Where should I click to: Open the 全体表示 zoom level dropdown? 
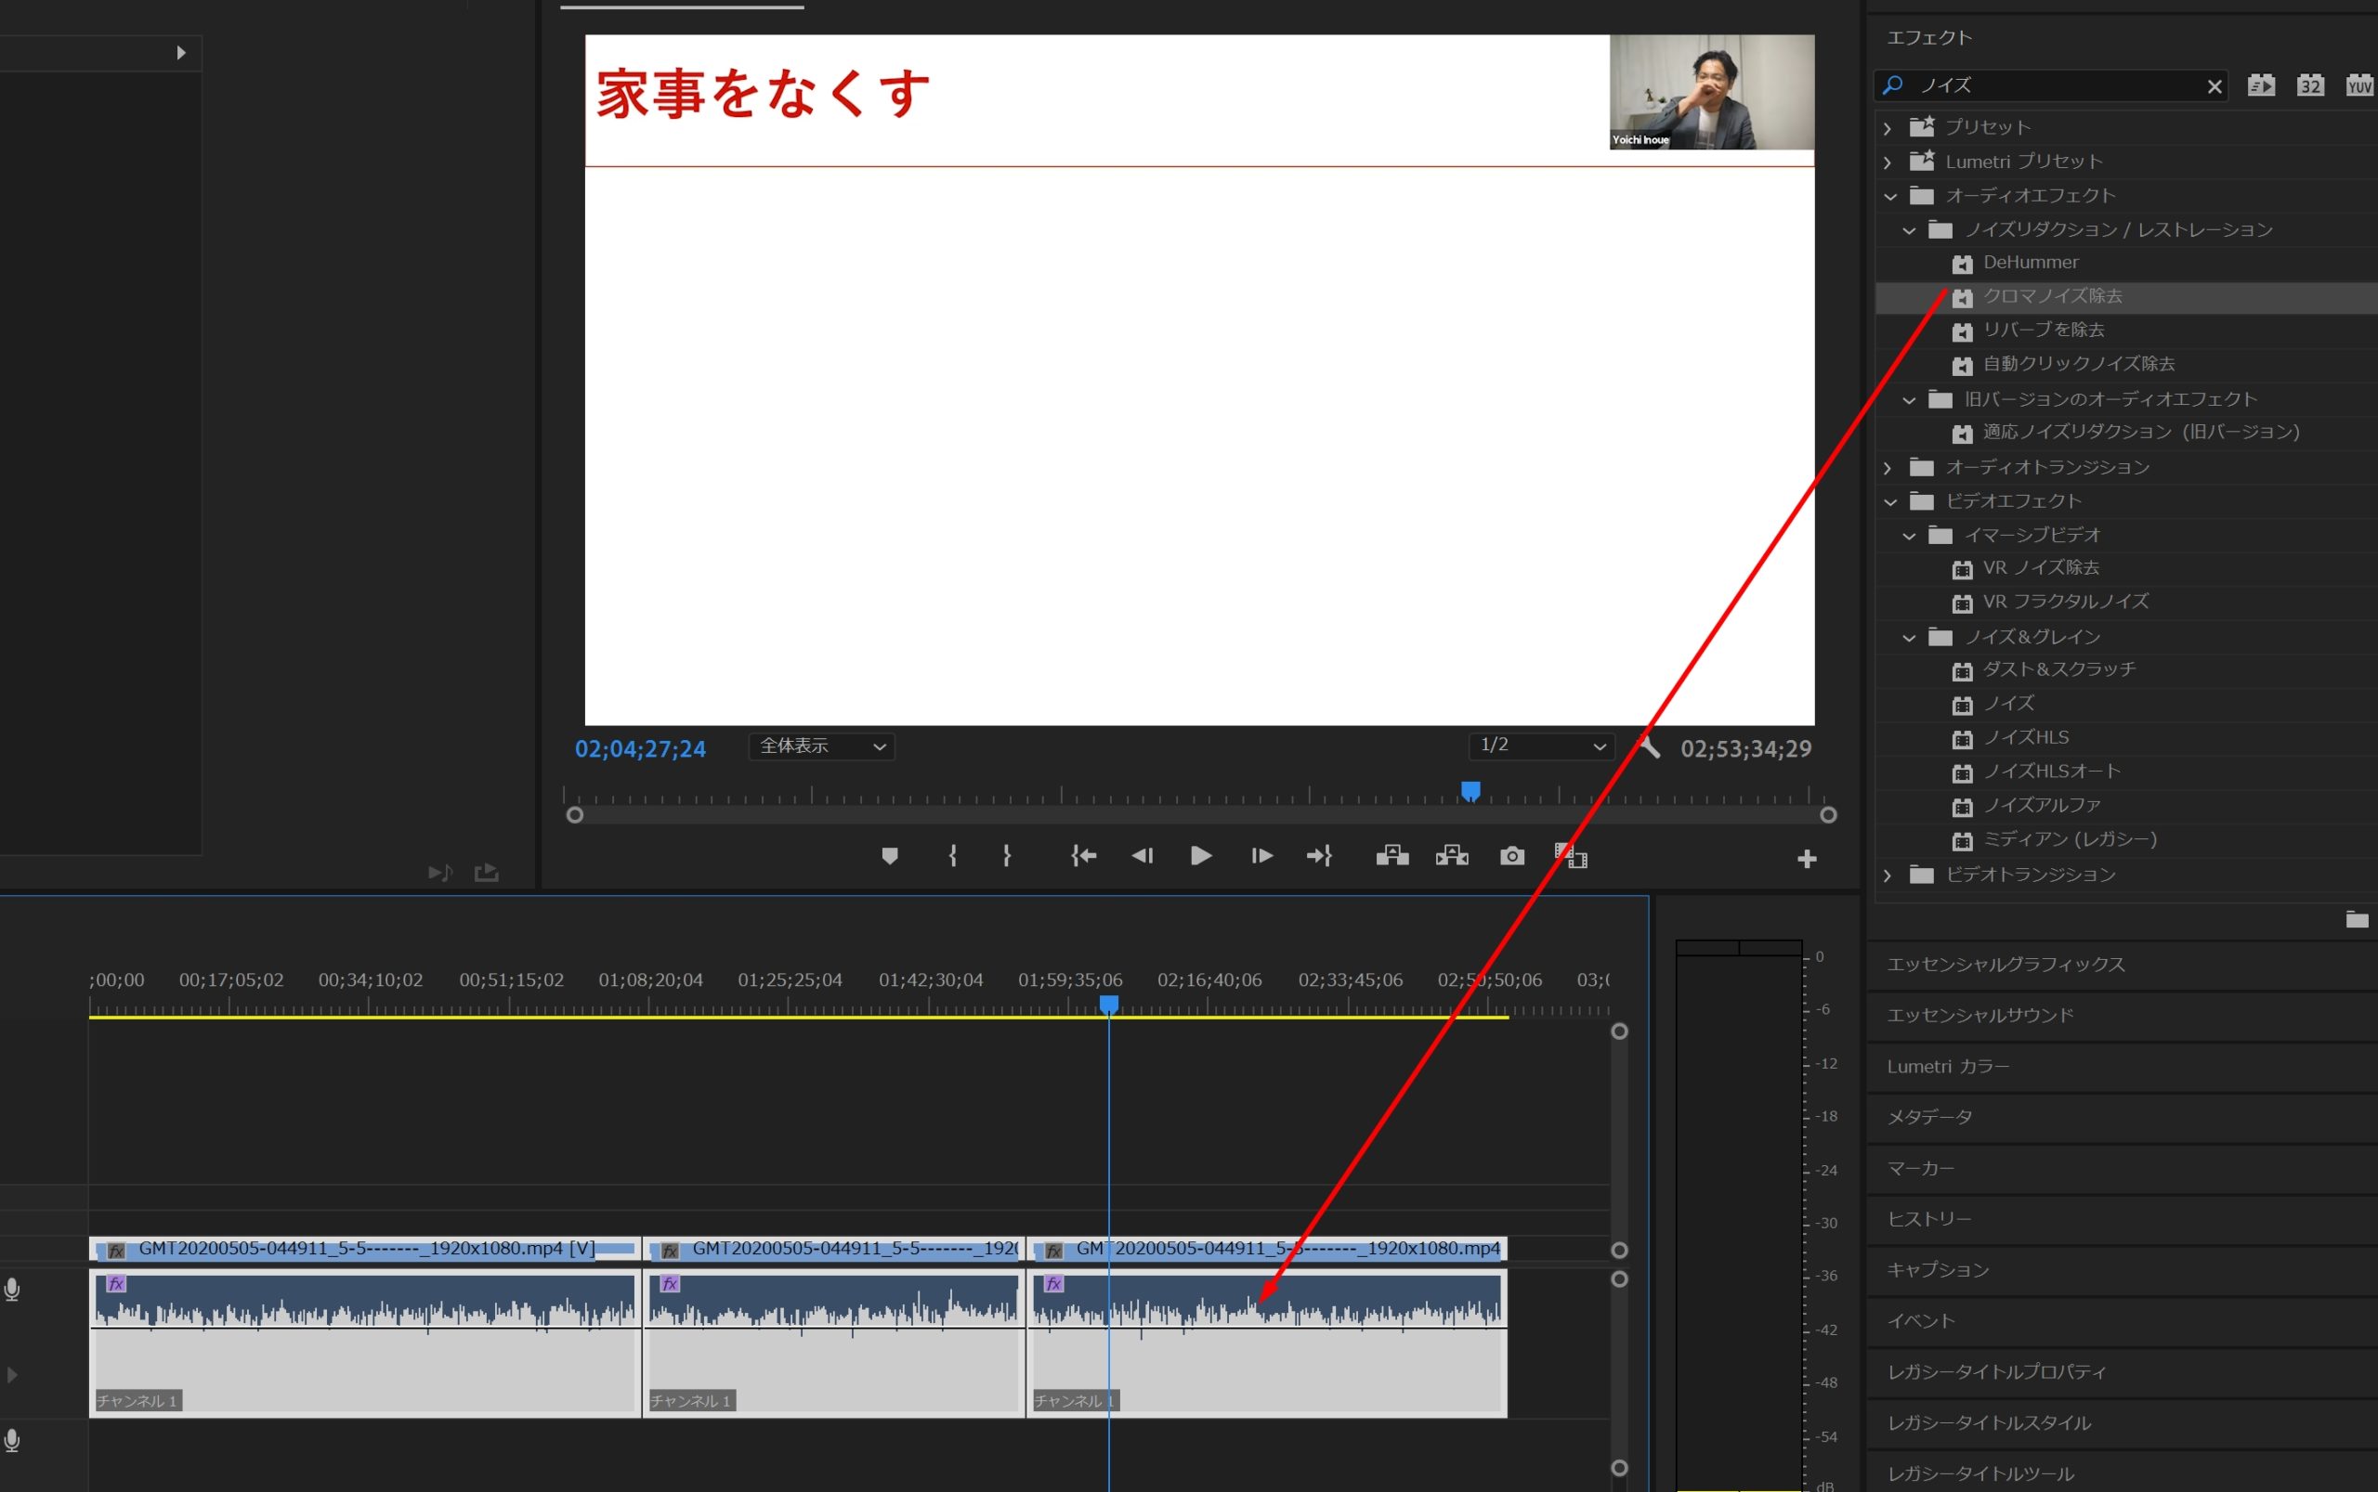[821, 747]
